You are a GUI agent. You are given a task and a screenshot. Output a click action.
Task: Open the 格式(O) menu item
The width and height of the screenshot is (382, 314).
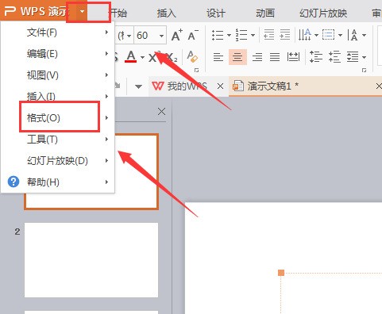pos(58,118)
